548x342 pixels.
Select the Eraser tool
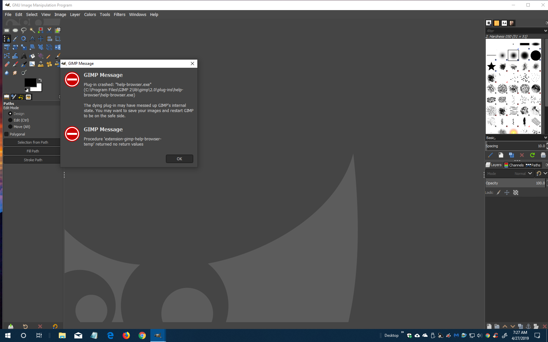coord(7,64)
